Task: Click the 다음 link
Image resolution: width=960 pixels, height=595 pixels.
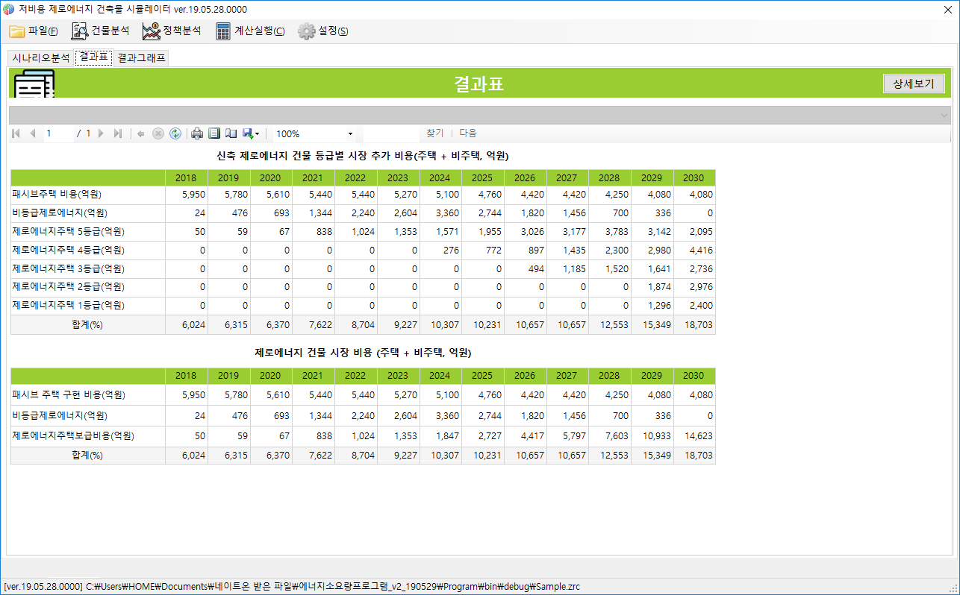Action: tap(468, 133)
